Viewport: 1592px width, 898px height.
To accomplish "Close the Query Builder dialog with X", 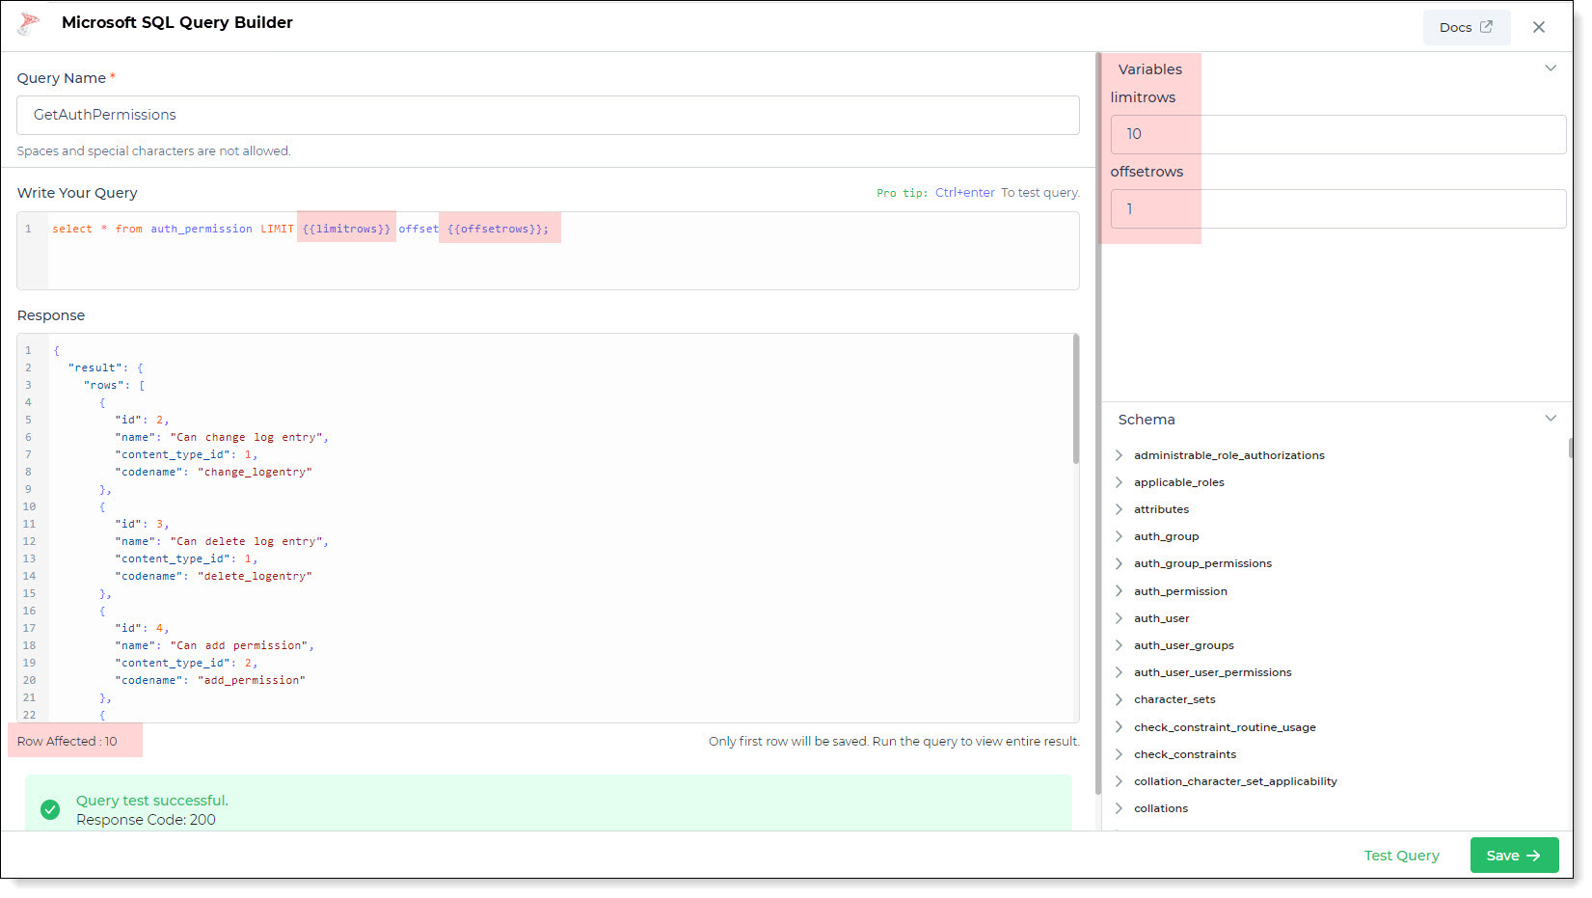I will (x=1539, y=27).
